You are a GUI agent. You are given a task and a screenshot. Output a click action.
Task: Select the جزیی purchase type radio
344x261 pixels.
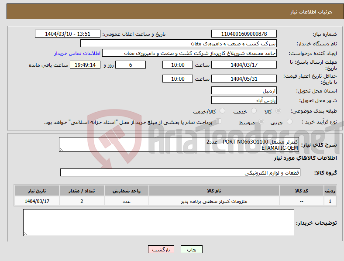point(289,122)
